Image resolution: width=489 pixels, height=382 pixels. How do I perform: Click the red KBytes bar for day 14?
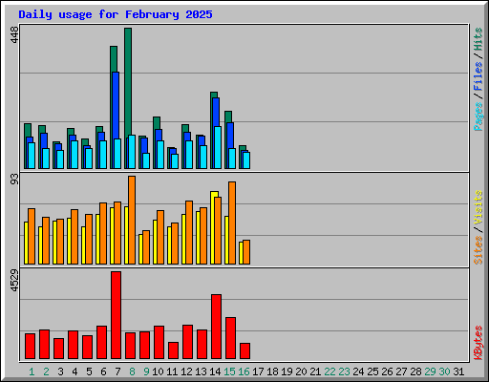click(x=217, y=327)
